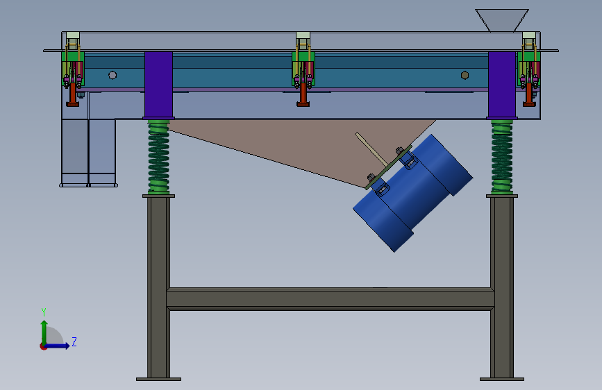Image resolution: width=602 pixels, height=390 pixels.
Task: Click the right-end green clamp assembly
Action: pyautogui.click(x=529, y=68)
